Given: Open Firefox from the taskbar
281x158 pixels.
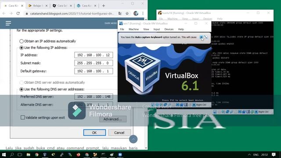Looking at the screenshot, I should tap(78, 154).
